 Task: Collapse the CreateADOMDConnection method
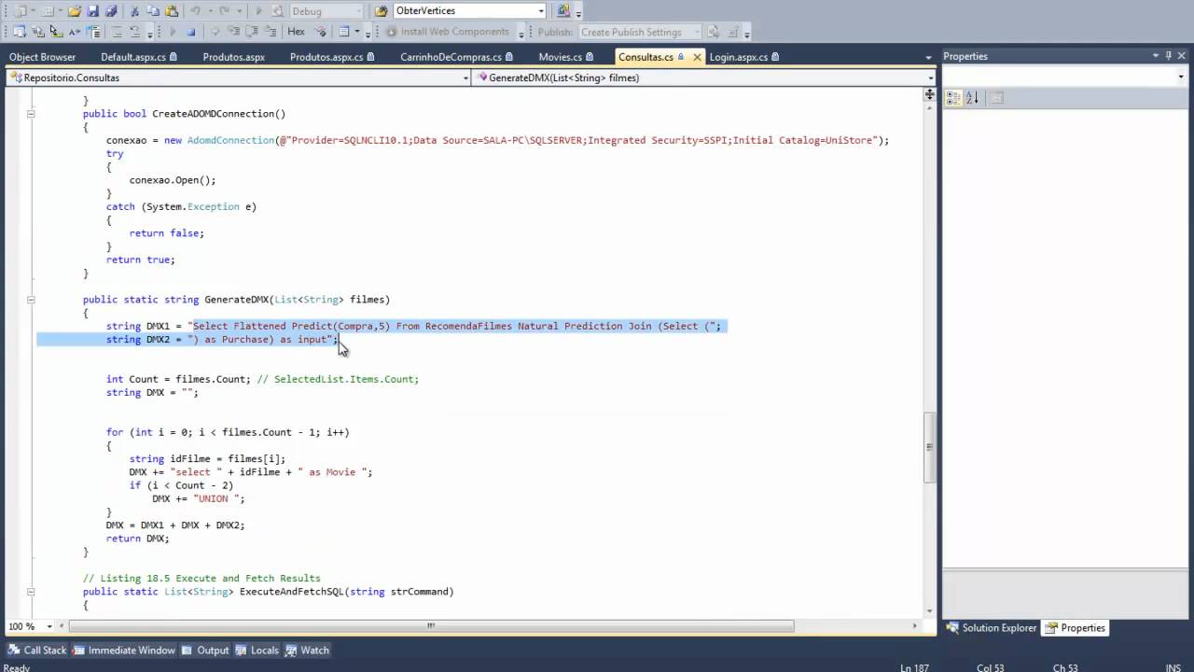click(x=31, y=114)
